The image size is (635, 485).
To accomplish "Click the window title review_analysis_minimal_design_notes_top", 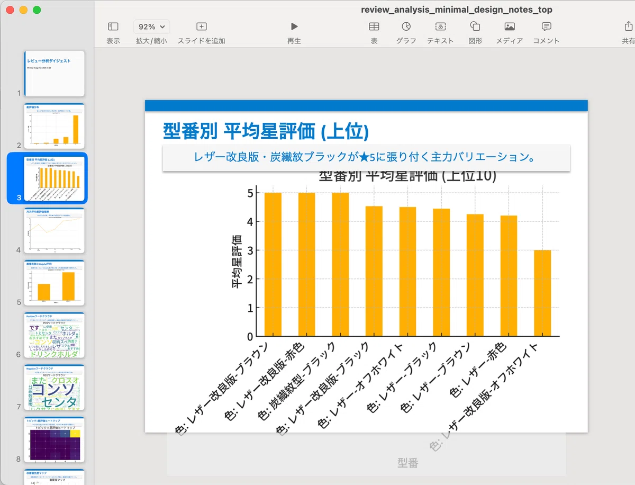I will pos(457,10).
